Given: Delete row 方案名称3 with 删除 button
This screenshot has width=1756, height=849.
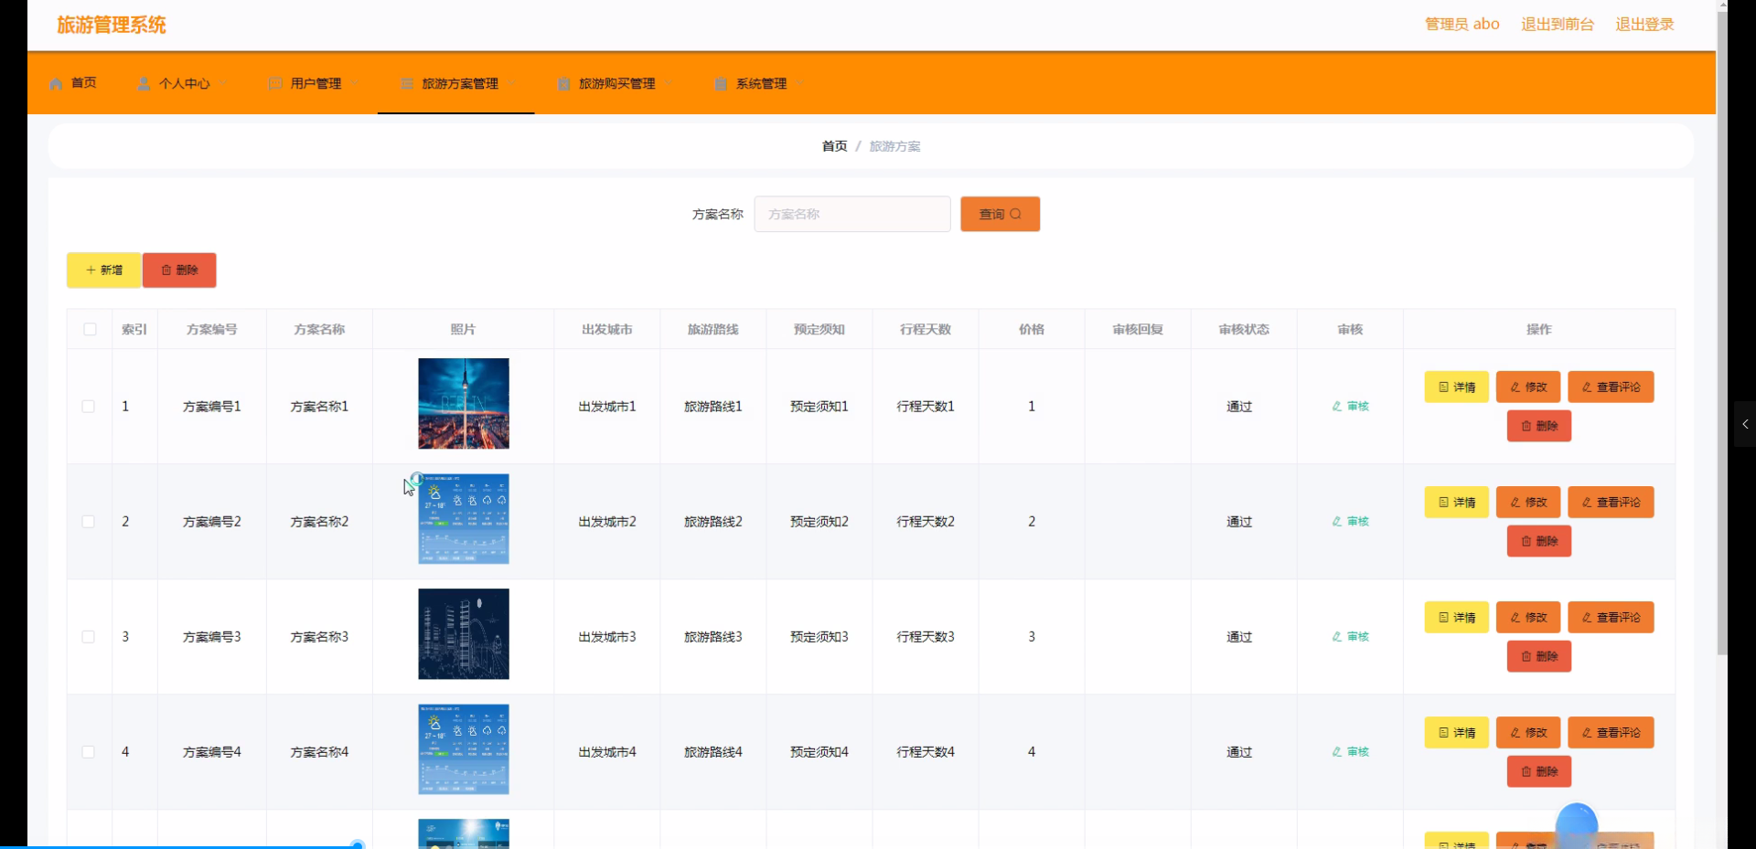Looking at the screenshot, I should pos(1539,656).
